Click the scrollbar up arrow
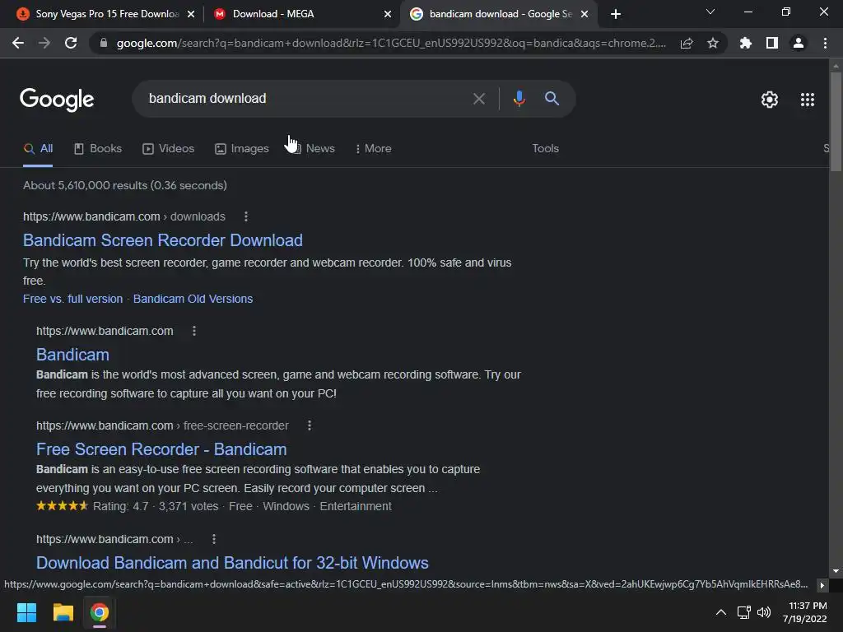843x632 pixels. point(836,65)
